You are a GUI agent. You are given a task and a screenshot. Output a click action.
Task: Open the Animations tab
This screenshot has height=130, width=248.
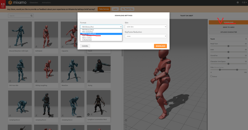pos(46,3)
